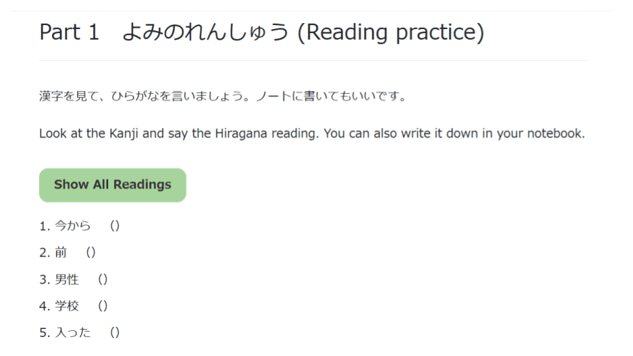This screenshot has height=356, width=633.
Task: Click the kanji word 今から
Action: [x=73, y=226]
